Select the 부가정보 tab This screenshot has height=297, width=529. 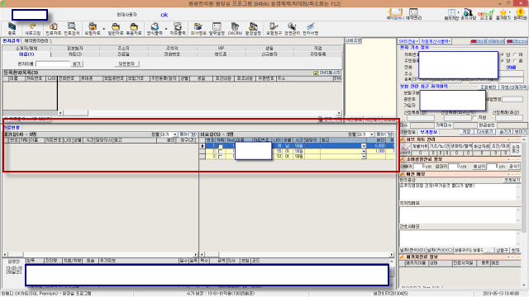tap(428, 132)
